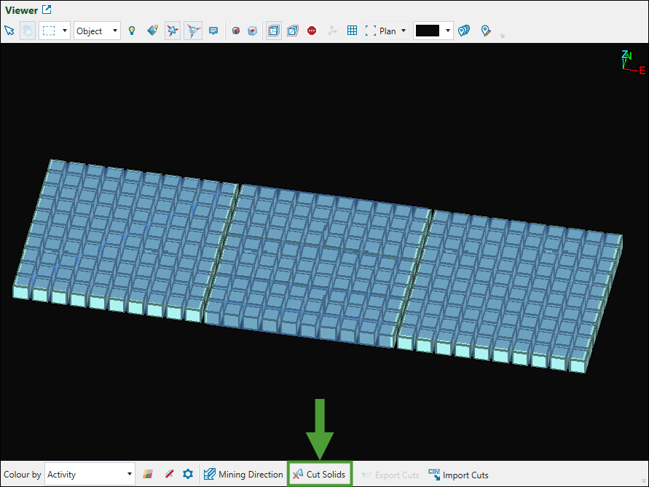Click the black background colour swatch

[x=427, y=31]
